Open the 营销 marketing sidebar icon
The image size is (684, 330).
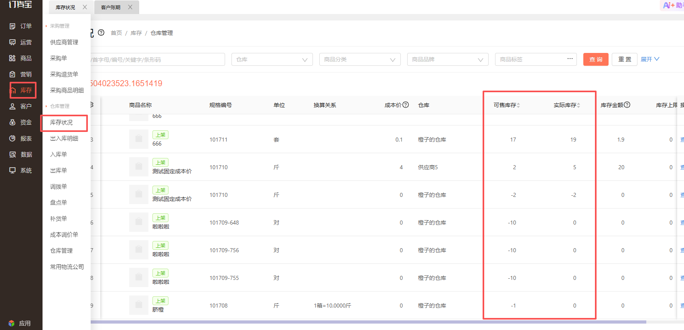12,74
